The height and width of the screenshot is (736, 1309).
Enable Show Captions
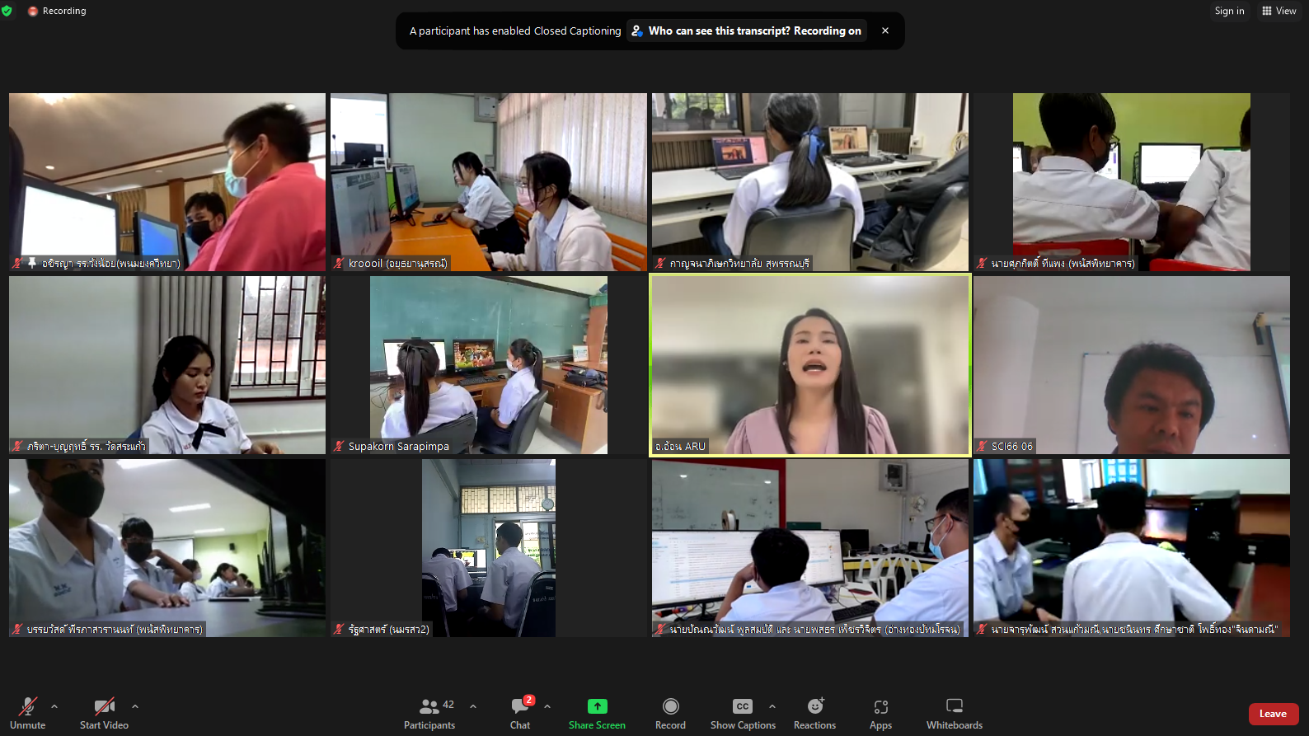[742, 713]
